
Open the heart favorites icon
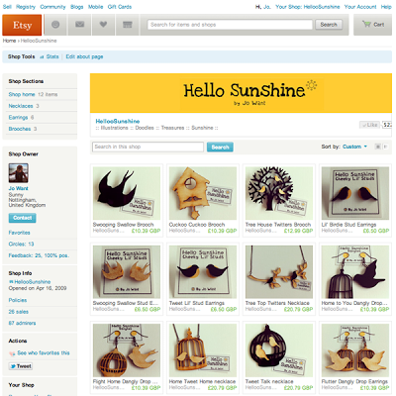click(x=103, y=25)
